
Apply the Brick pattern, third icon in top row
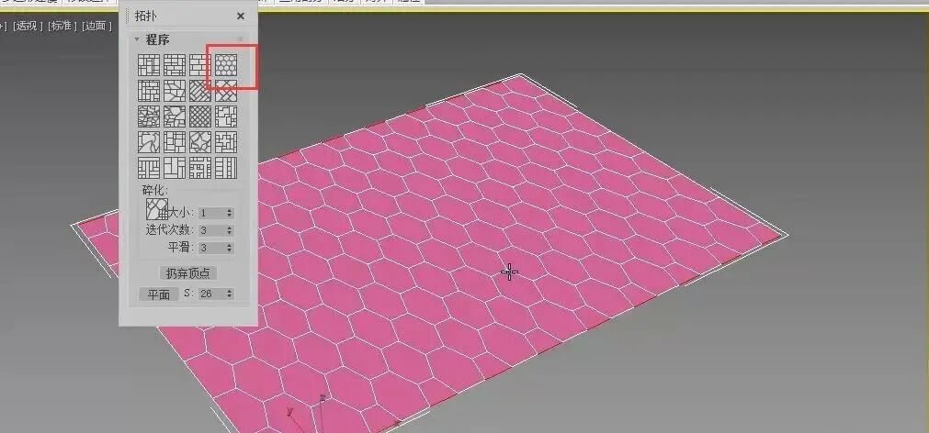pyautogui.click(x=200, y=64)
